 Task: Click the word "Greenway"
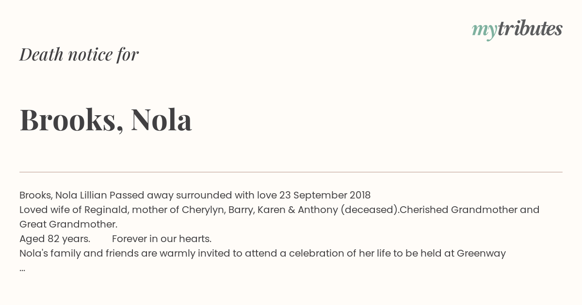pos(481,253)
